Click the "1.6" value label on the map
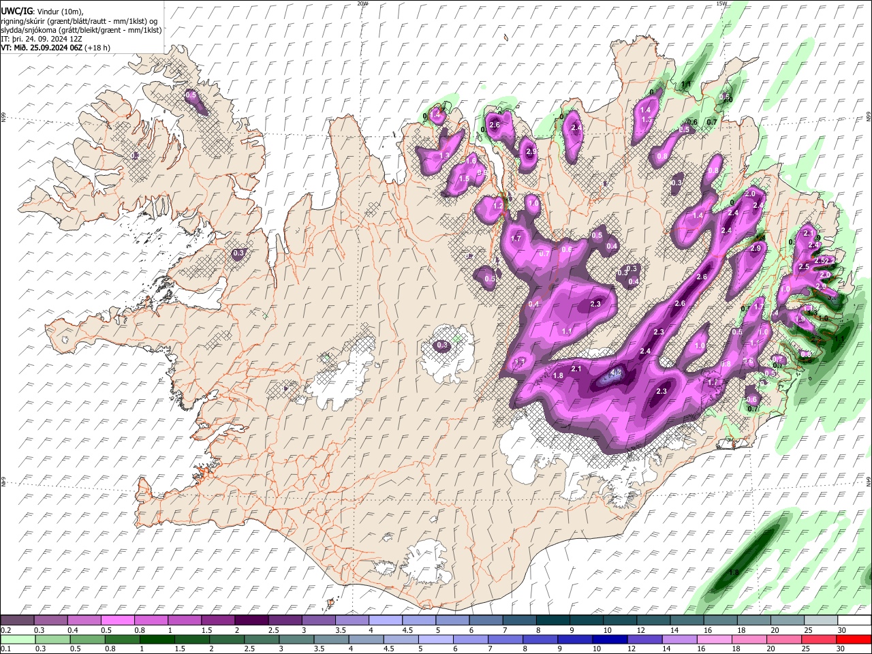The height and width of the screenshot is (654, 872). [471, 161]
